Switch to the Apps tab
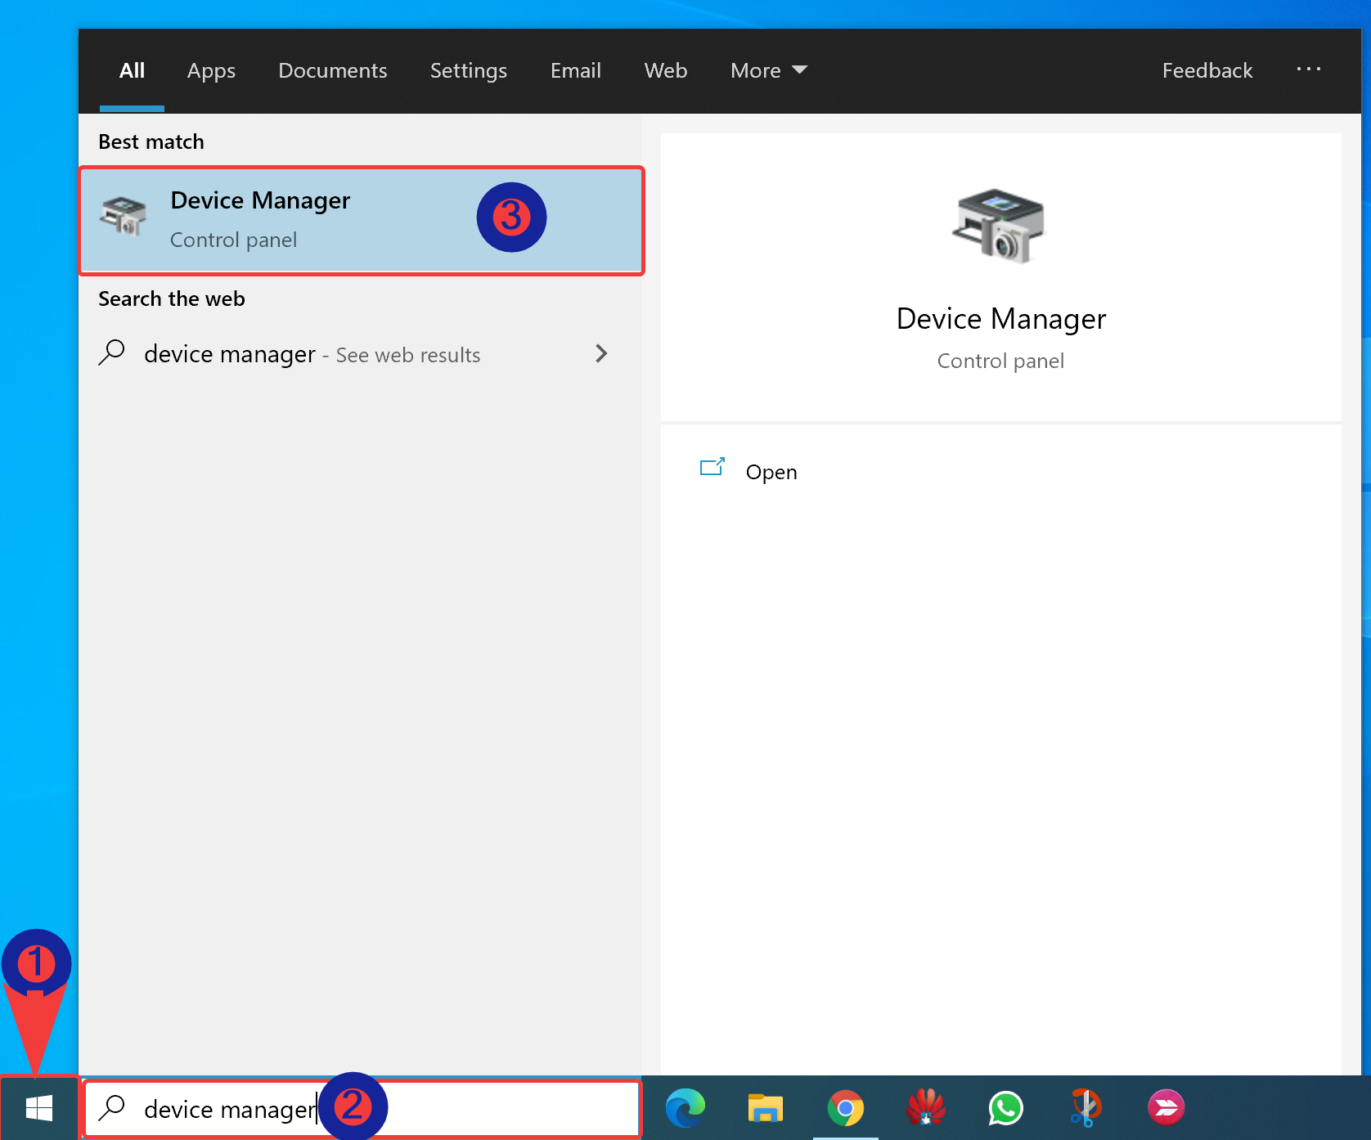The image size is (1371, 1140). [211, 70]
